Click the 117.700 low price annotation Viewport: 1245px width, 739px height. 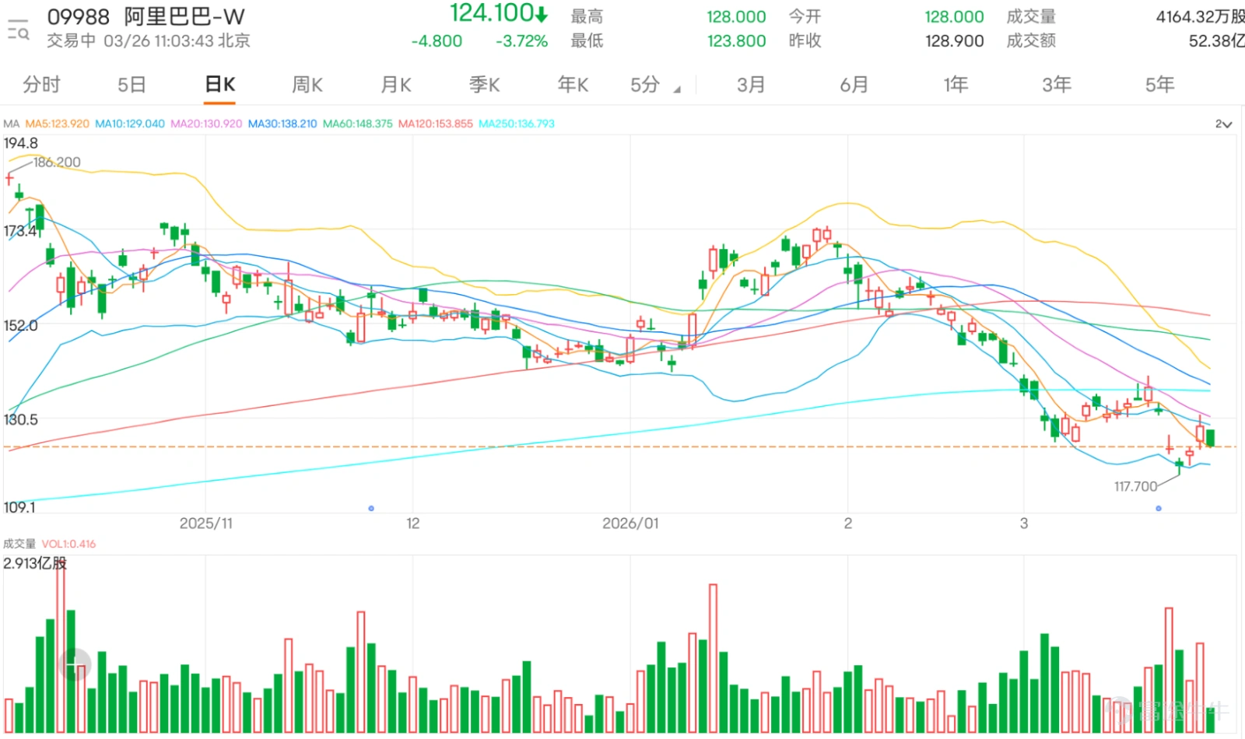(x=1135, y=486)
